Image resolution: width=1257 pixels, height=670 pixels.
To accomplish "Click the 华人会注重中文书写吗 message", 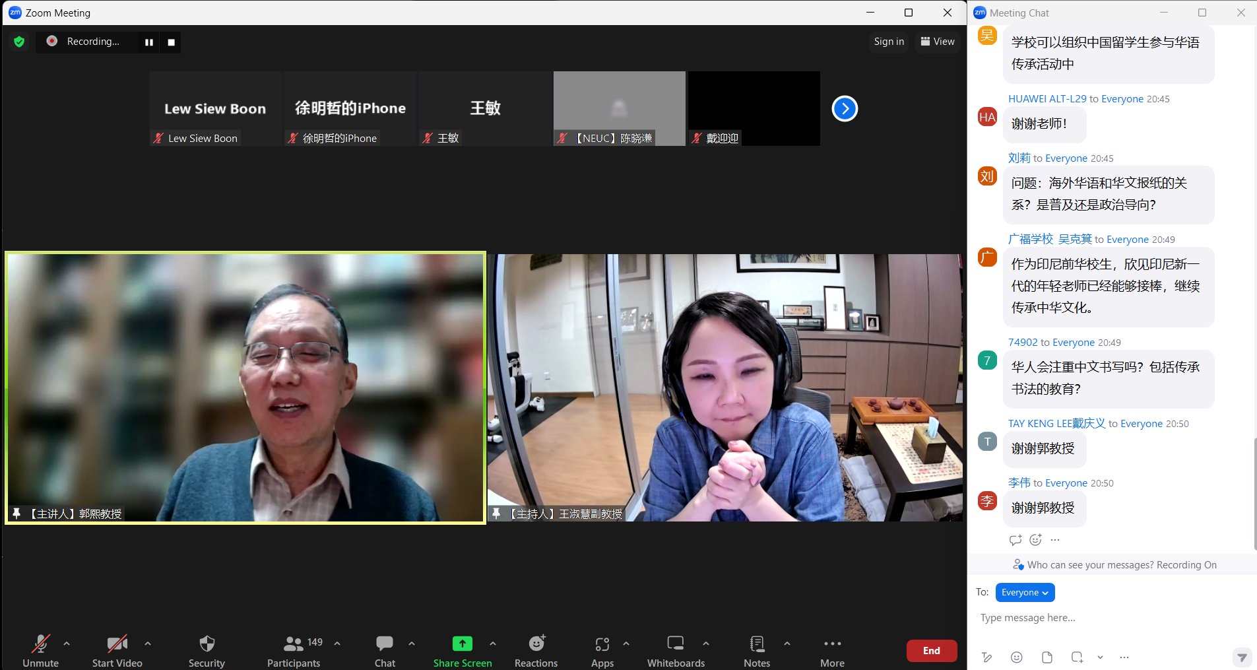I will pos(1108,378).
